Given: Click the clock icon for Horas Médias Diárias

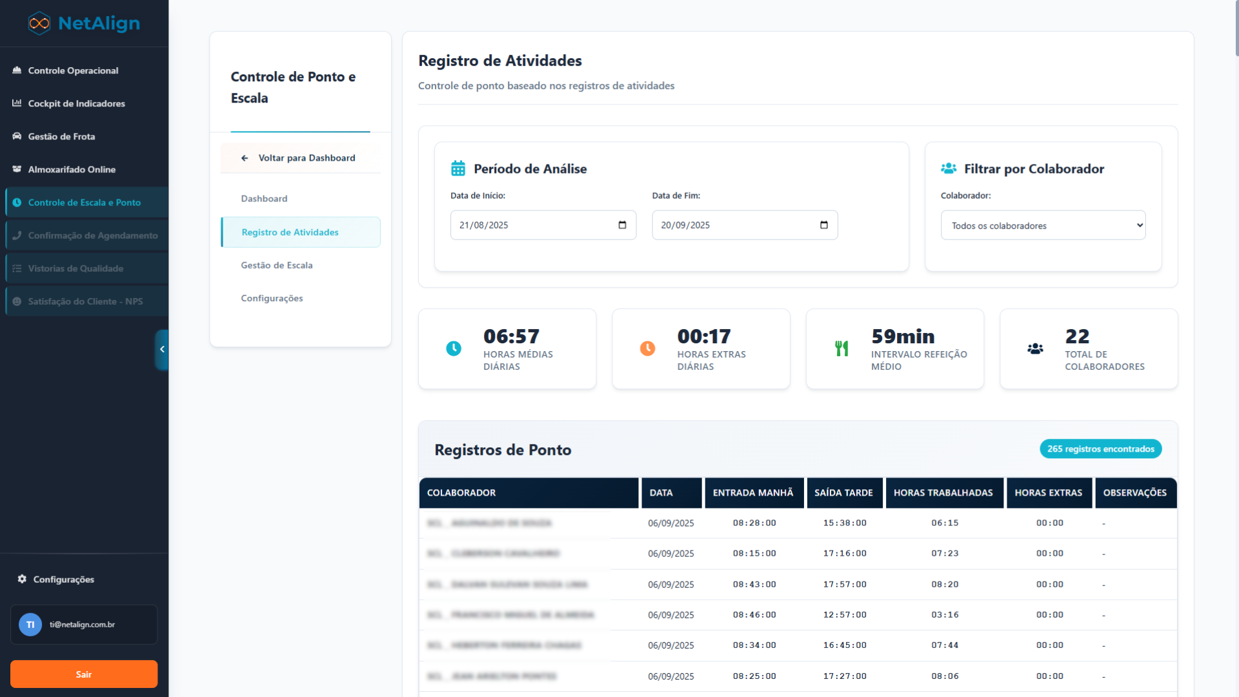Looking at the screenshot, I should (x=454, y=348).
